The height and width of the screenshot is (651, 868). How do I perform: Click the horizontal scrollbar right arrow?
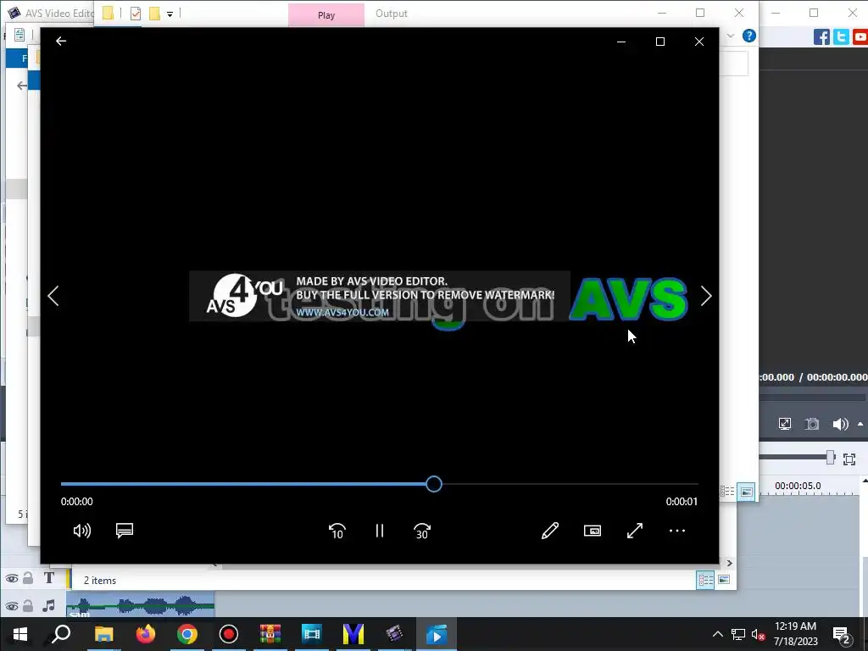[x=730, y=563]
